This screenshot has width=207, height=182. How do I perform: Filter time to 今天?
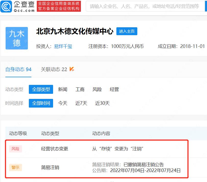tap(63, 103)
